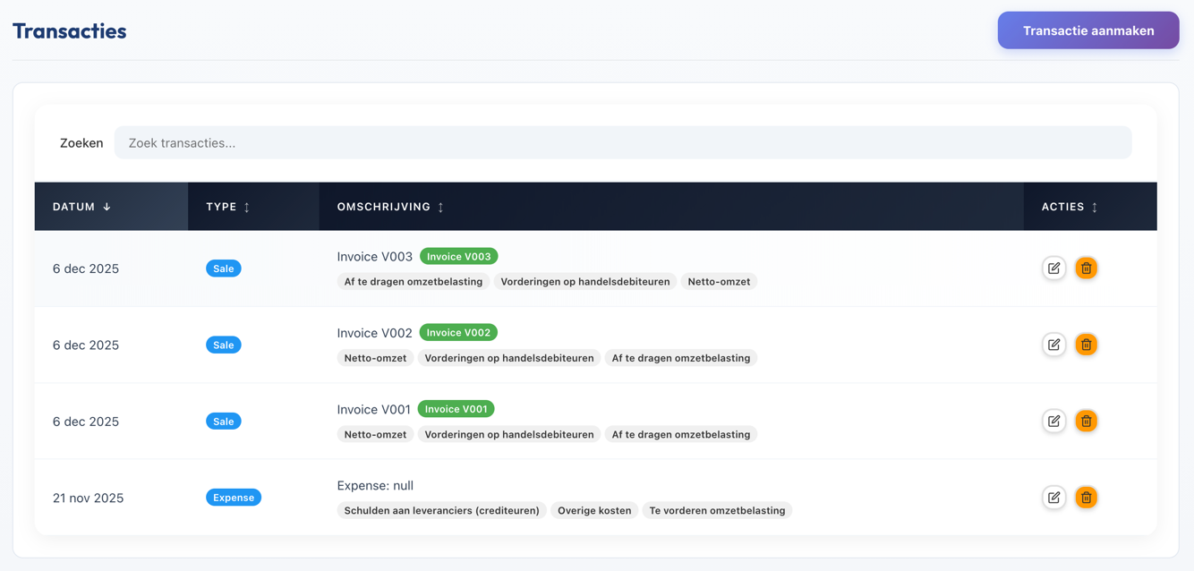Click the green Invoice V002 badge
1194x571 pixels.
(458, 333)
